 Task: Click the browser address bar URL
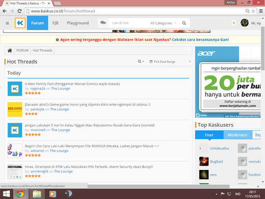[x=63, y=11]
